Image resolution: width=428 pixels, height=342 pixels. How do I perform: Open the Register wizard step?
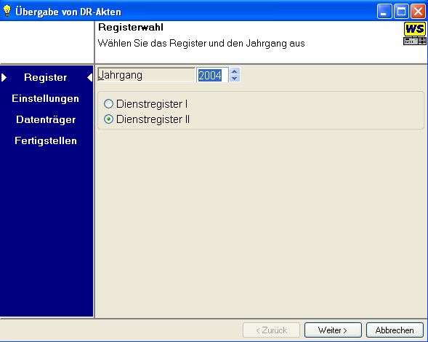(46, 77)
